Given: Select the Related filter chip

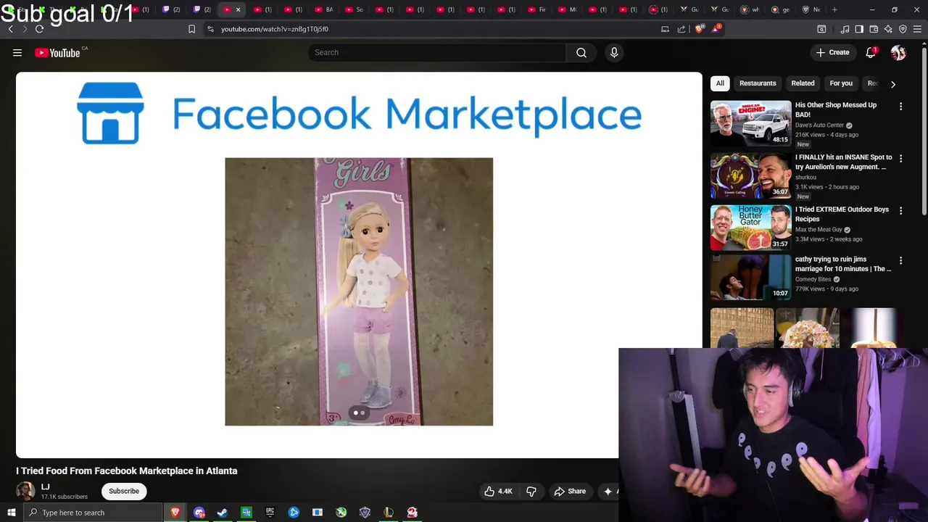Looking at the screenshot, I should click(x=803, y=83).
